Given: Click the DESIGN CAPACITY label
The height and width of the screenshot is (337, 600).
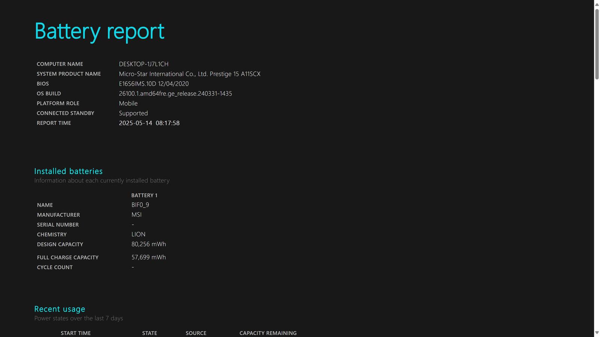Looking at the screenshot, I should tap(60, 244).
